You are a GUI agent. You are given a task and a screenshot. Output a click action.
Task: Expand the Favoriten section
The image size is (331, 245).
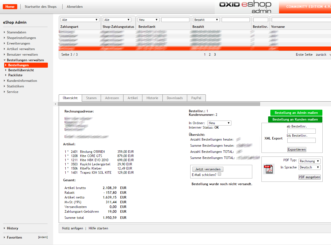coord(14,237)
